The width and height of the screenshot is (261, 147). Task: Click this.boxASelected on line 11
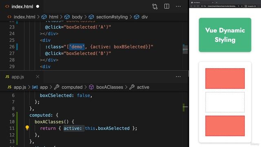(x=107, y=128)
